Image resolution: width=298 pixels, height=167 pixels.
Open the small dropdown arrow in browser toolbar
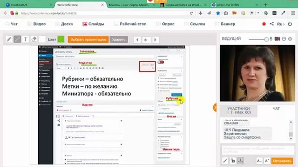[258, 13]
